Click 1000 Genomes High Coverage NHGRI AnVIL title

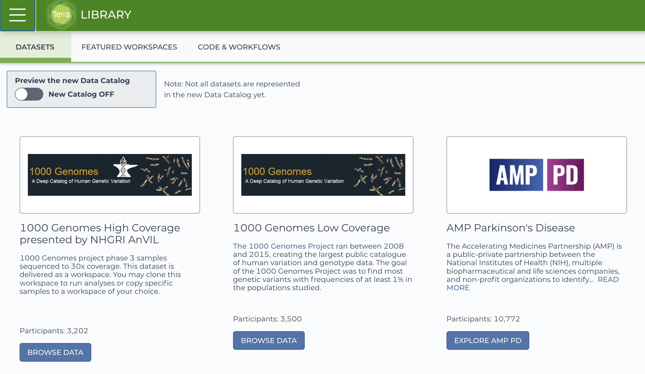(x=100, y=234)
